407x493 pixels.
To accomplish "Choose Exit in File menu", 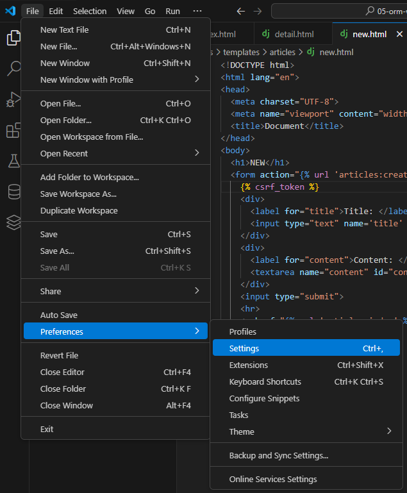I will coord(115,429).
